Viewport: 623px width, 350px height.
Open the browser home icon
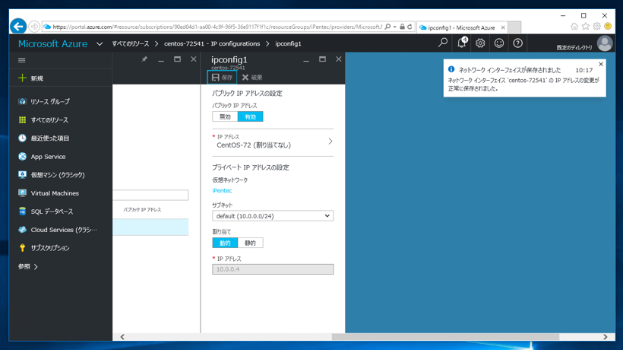click(x=574, y=26)
